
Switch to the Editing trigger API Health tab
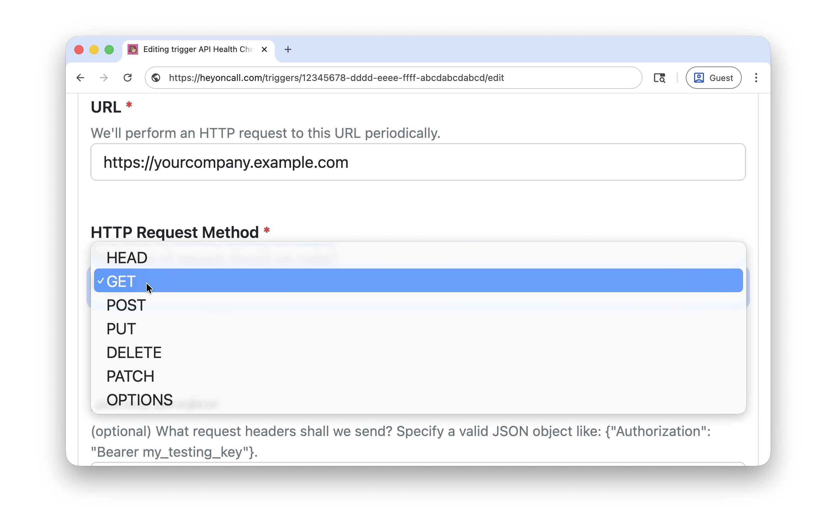point(193,49)
